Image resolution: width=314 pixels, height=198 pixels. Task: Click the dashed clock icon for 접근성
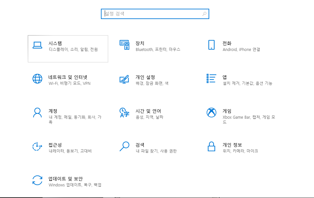click(x=37, y=146)
